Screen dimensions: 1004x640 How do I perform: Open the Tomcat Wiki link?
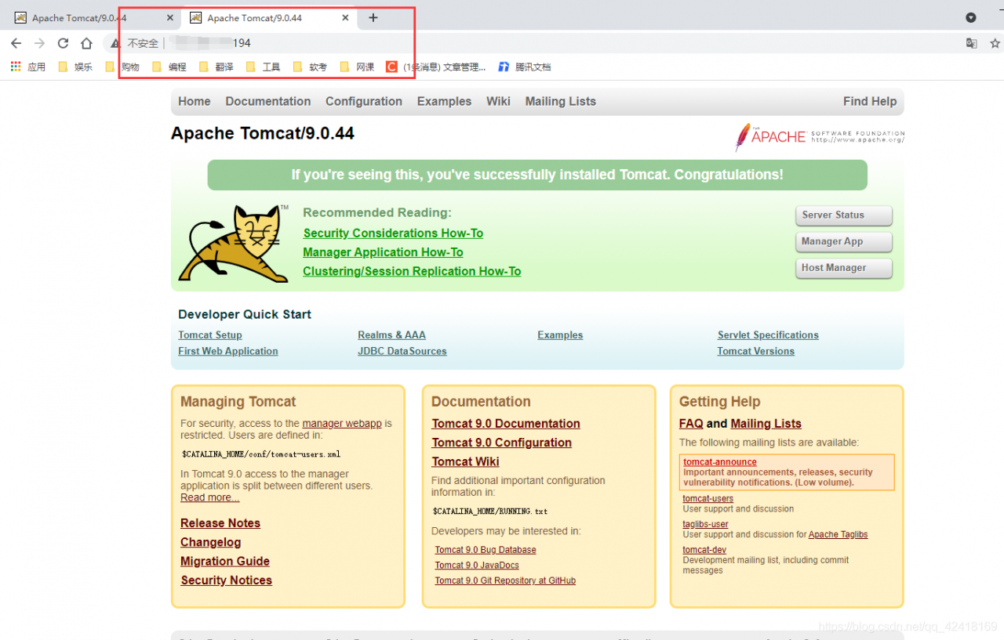pyautogui.click(x=465, y=461)
